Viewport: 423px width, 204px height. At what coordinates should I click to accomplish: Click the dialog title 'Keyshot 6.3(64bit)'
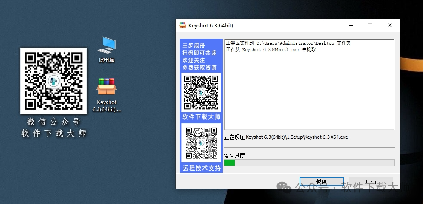point(210,26)
